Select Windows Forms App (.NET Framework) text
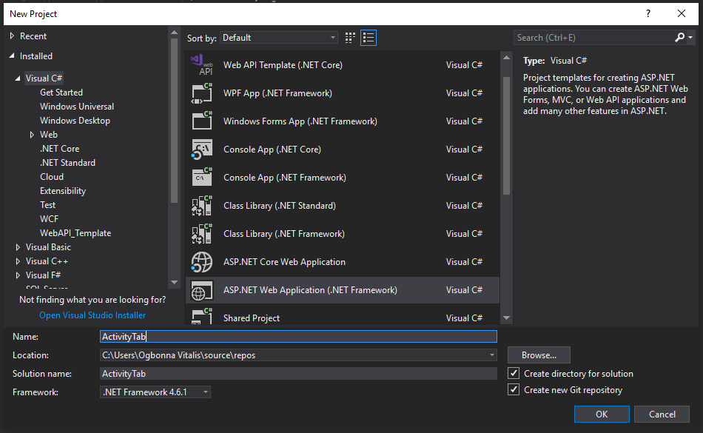 pos(300,121)
